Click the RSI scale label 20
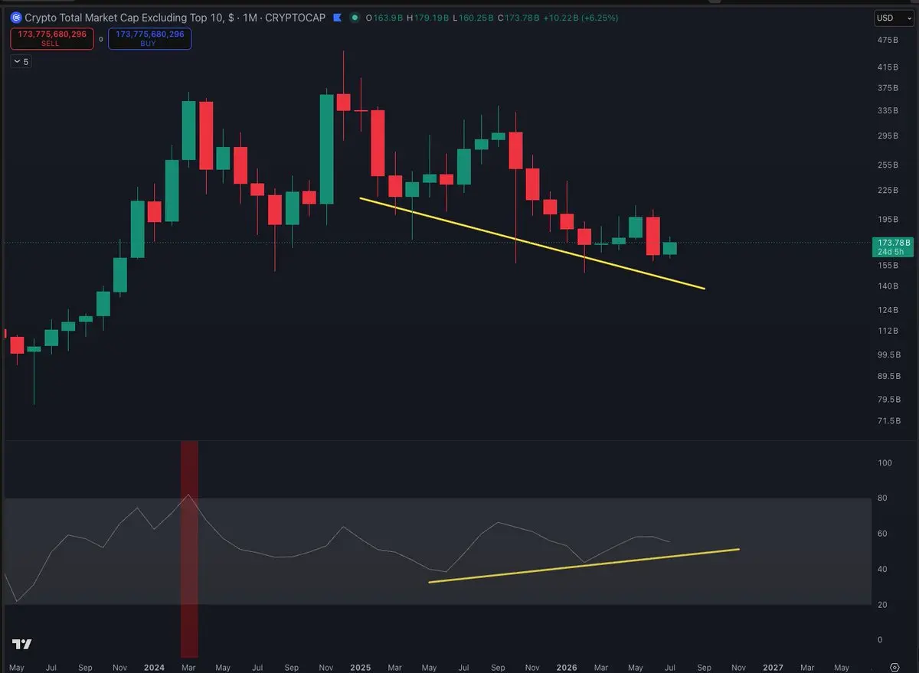The image size is (919, 673). coord(882,605)
